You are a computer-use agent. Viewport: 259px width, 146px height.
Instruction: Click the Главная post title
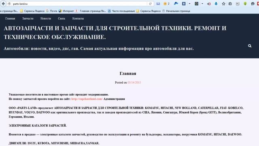point(128,73)
